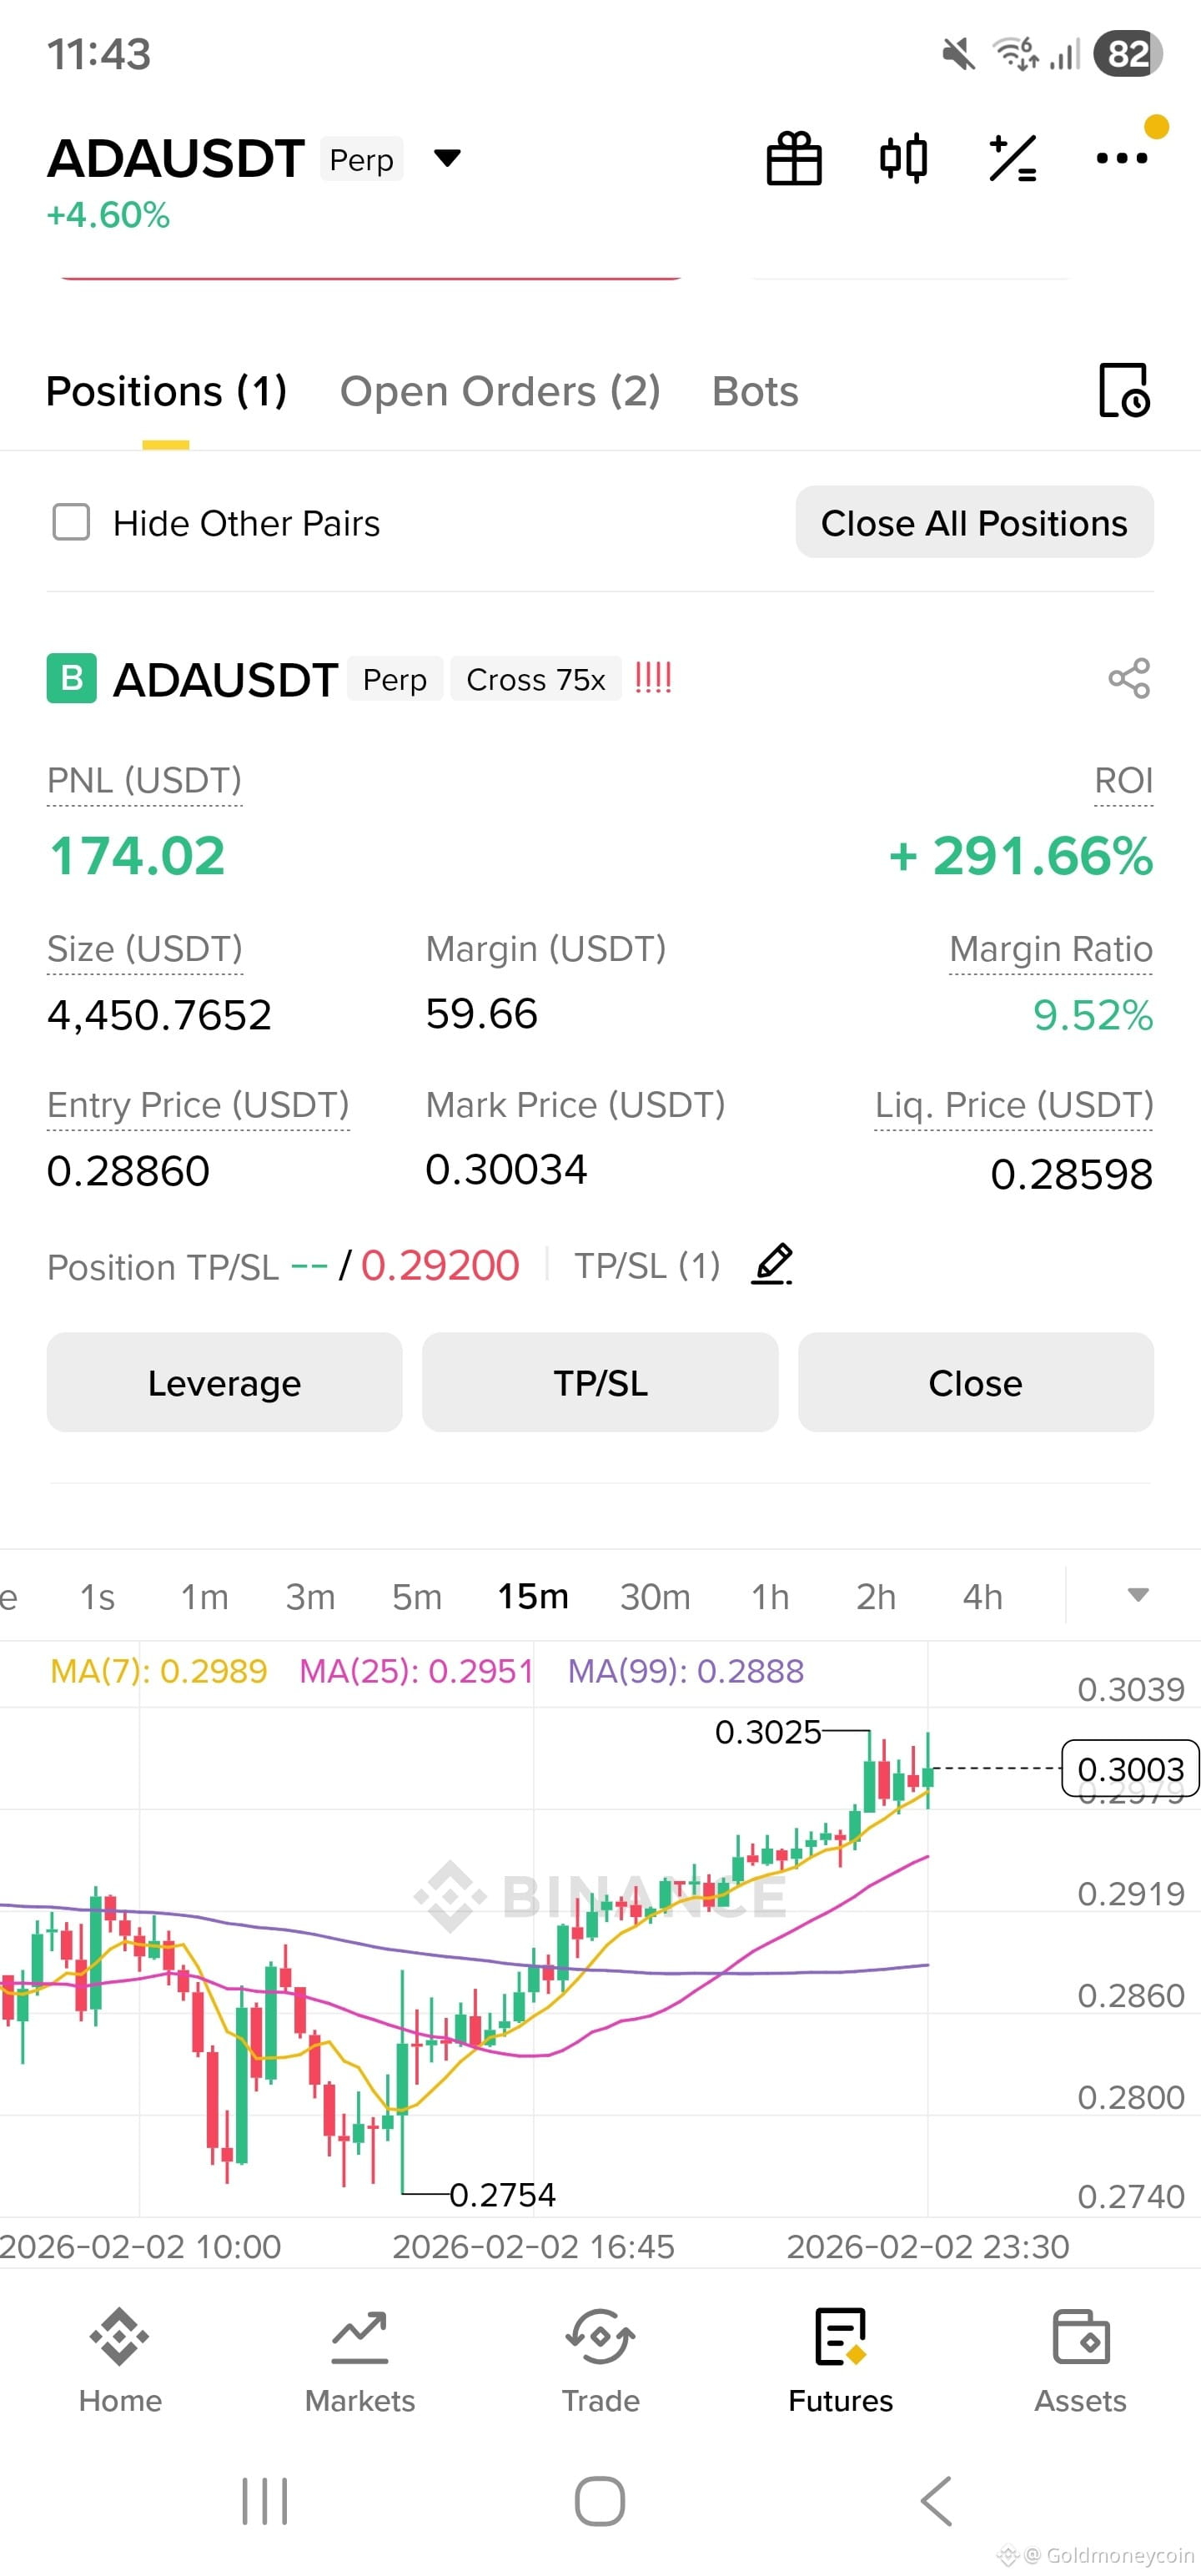
Task: Open Futures in bottom navigation
Action: [840, 2360]
